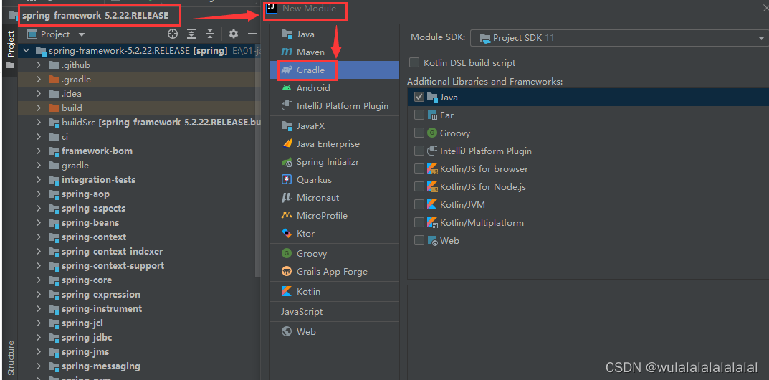
Task: Click spring-framework-5.2.22.RELEASE breadcrumb title
Action: tap(95, 16)
